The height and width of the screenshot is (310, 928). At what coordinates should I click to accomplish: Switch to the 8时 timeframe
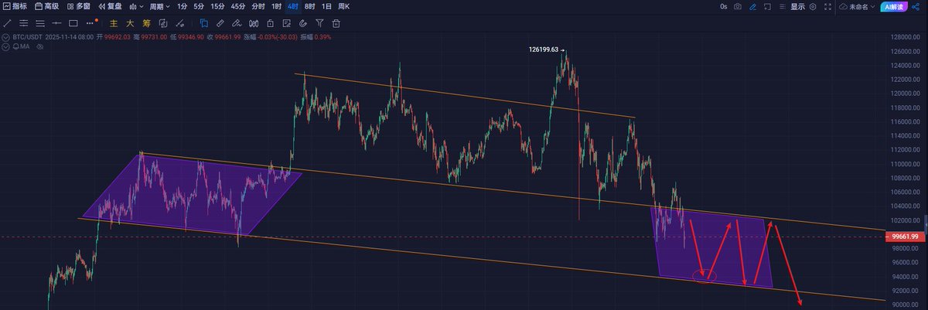click(x=309, y=6)
